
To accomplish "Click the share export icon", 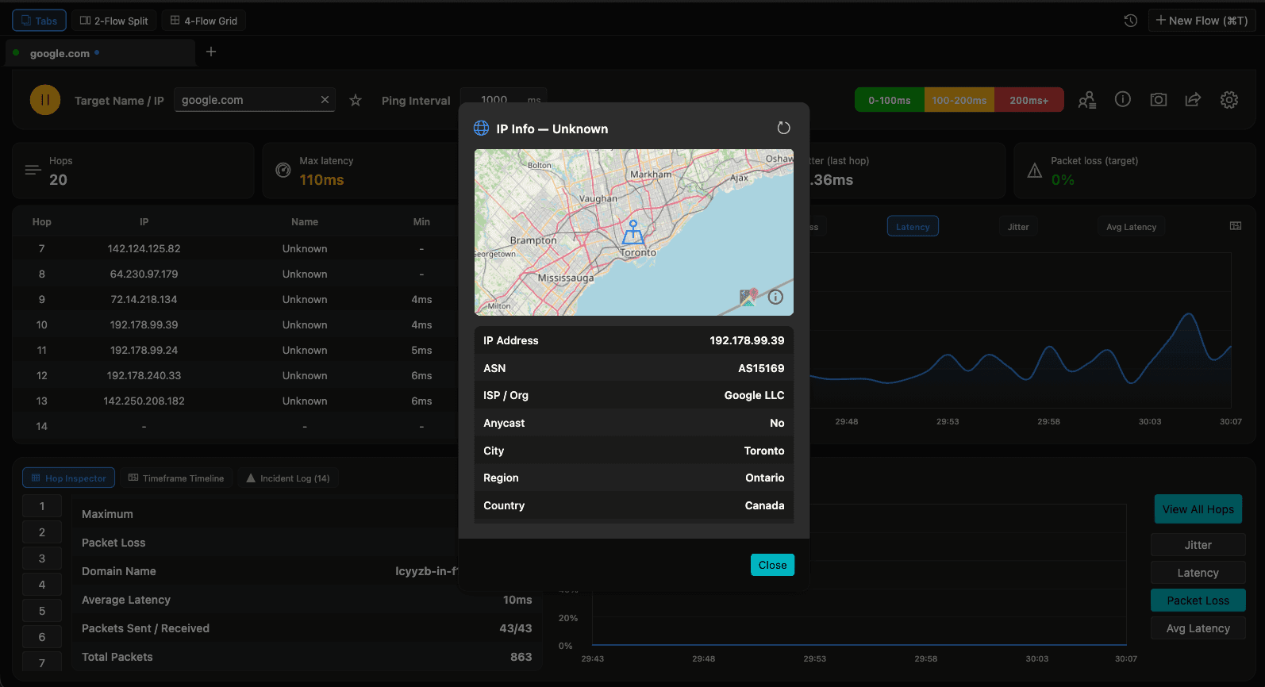I will [x=1193, y=99].
